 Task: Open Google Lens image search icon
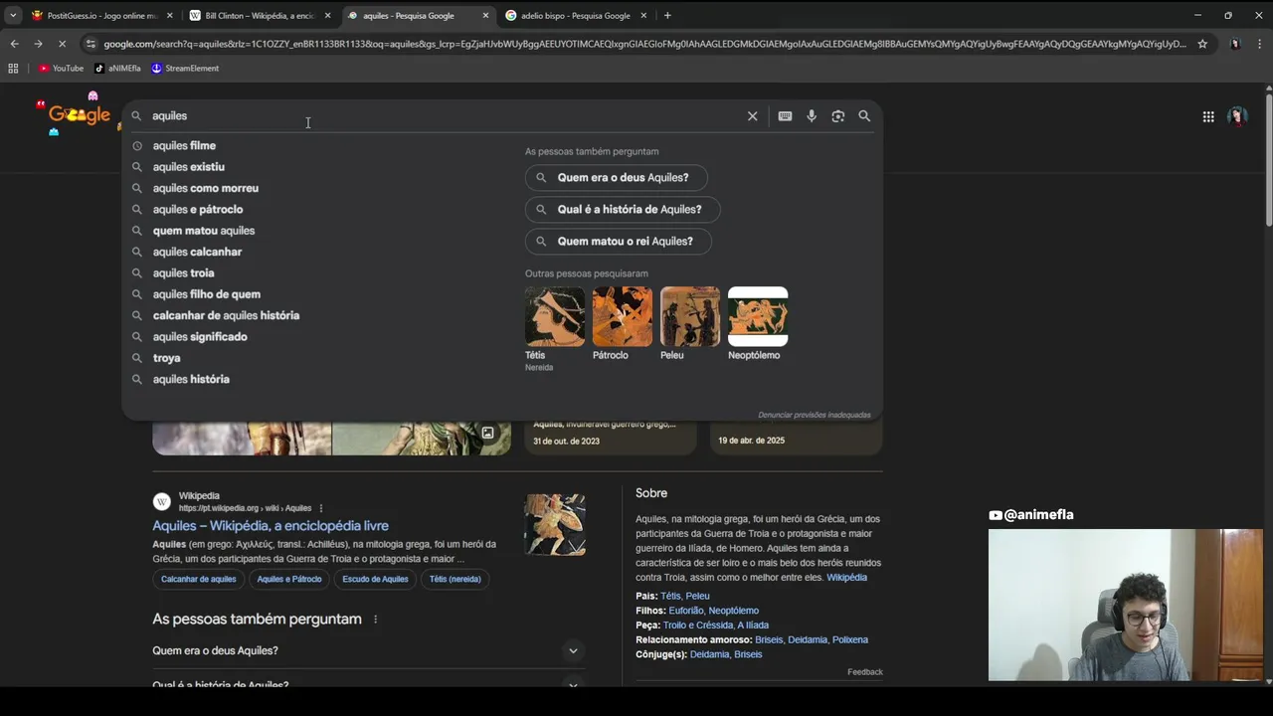click(x=837, y=116)
